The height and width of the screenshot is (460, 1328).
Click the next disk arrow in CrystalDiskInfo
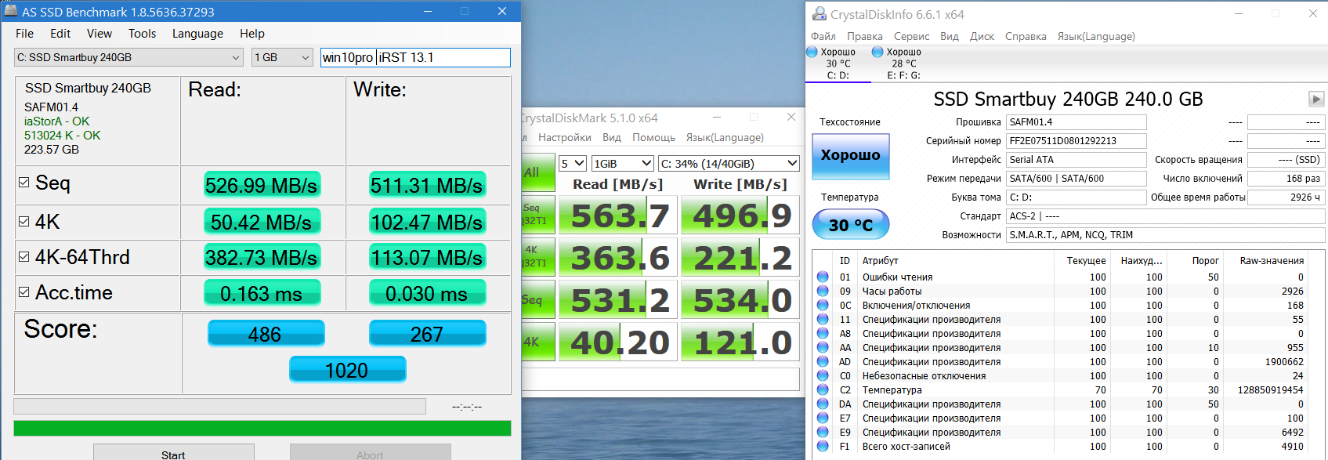click(1316, 99)
